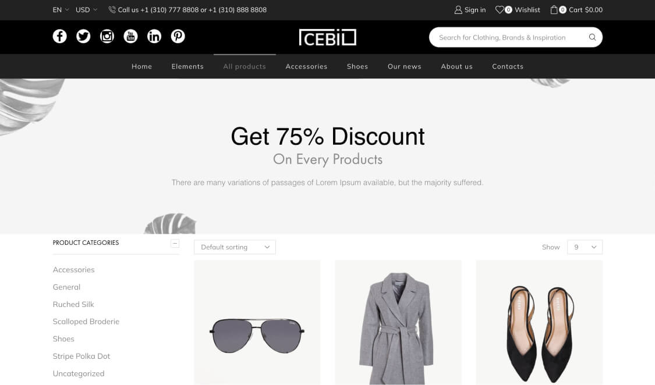Collapse the Product Categories panel
Screen dimensions: 655x385
click(175, 243)
